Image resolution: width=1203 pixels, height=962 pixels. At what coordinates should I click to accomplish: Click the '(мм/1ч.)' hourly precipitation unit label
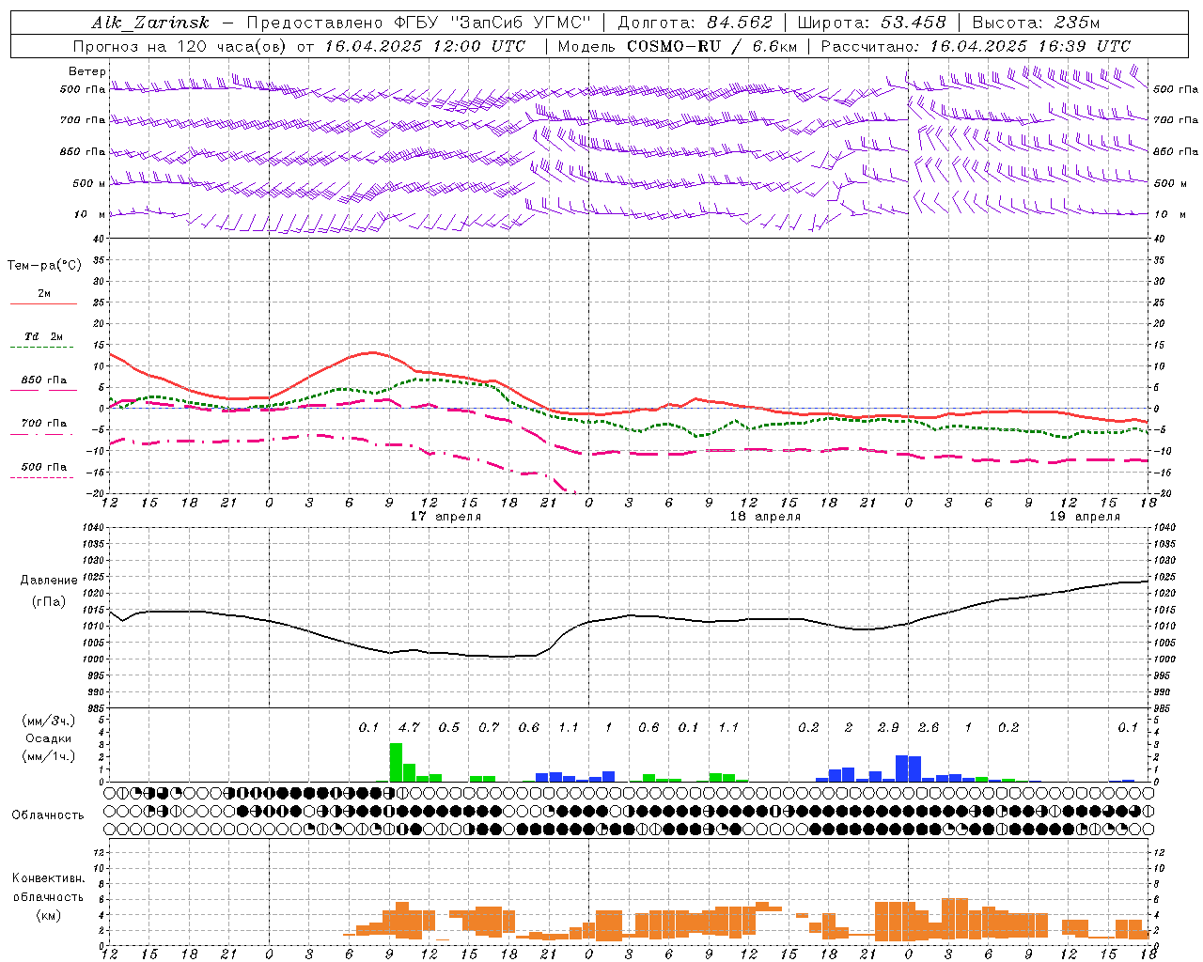tap(48, 756)
